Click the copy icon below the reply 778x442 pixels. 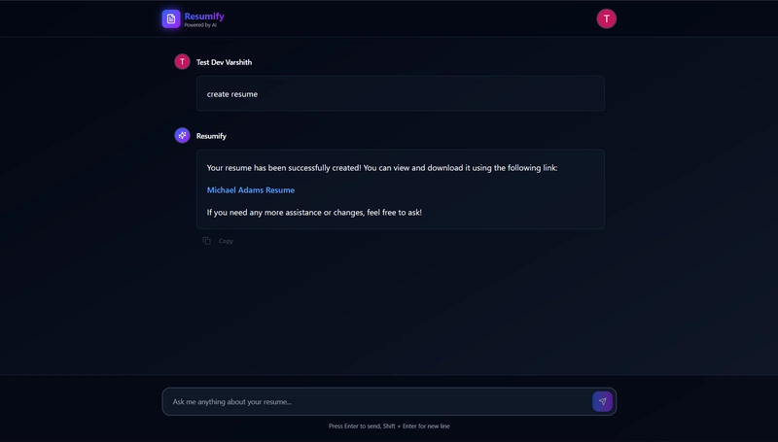click(x=206, y=241)
